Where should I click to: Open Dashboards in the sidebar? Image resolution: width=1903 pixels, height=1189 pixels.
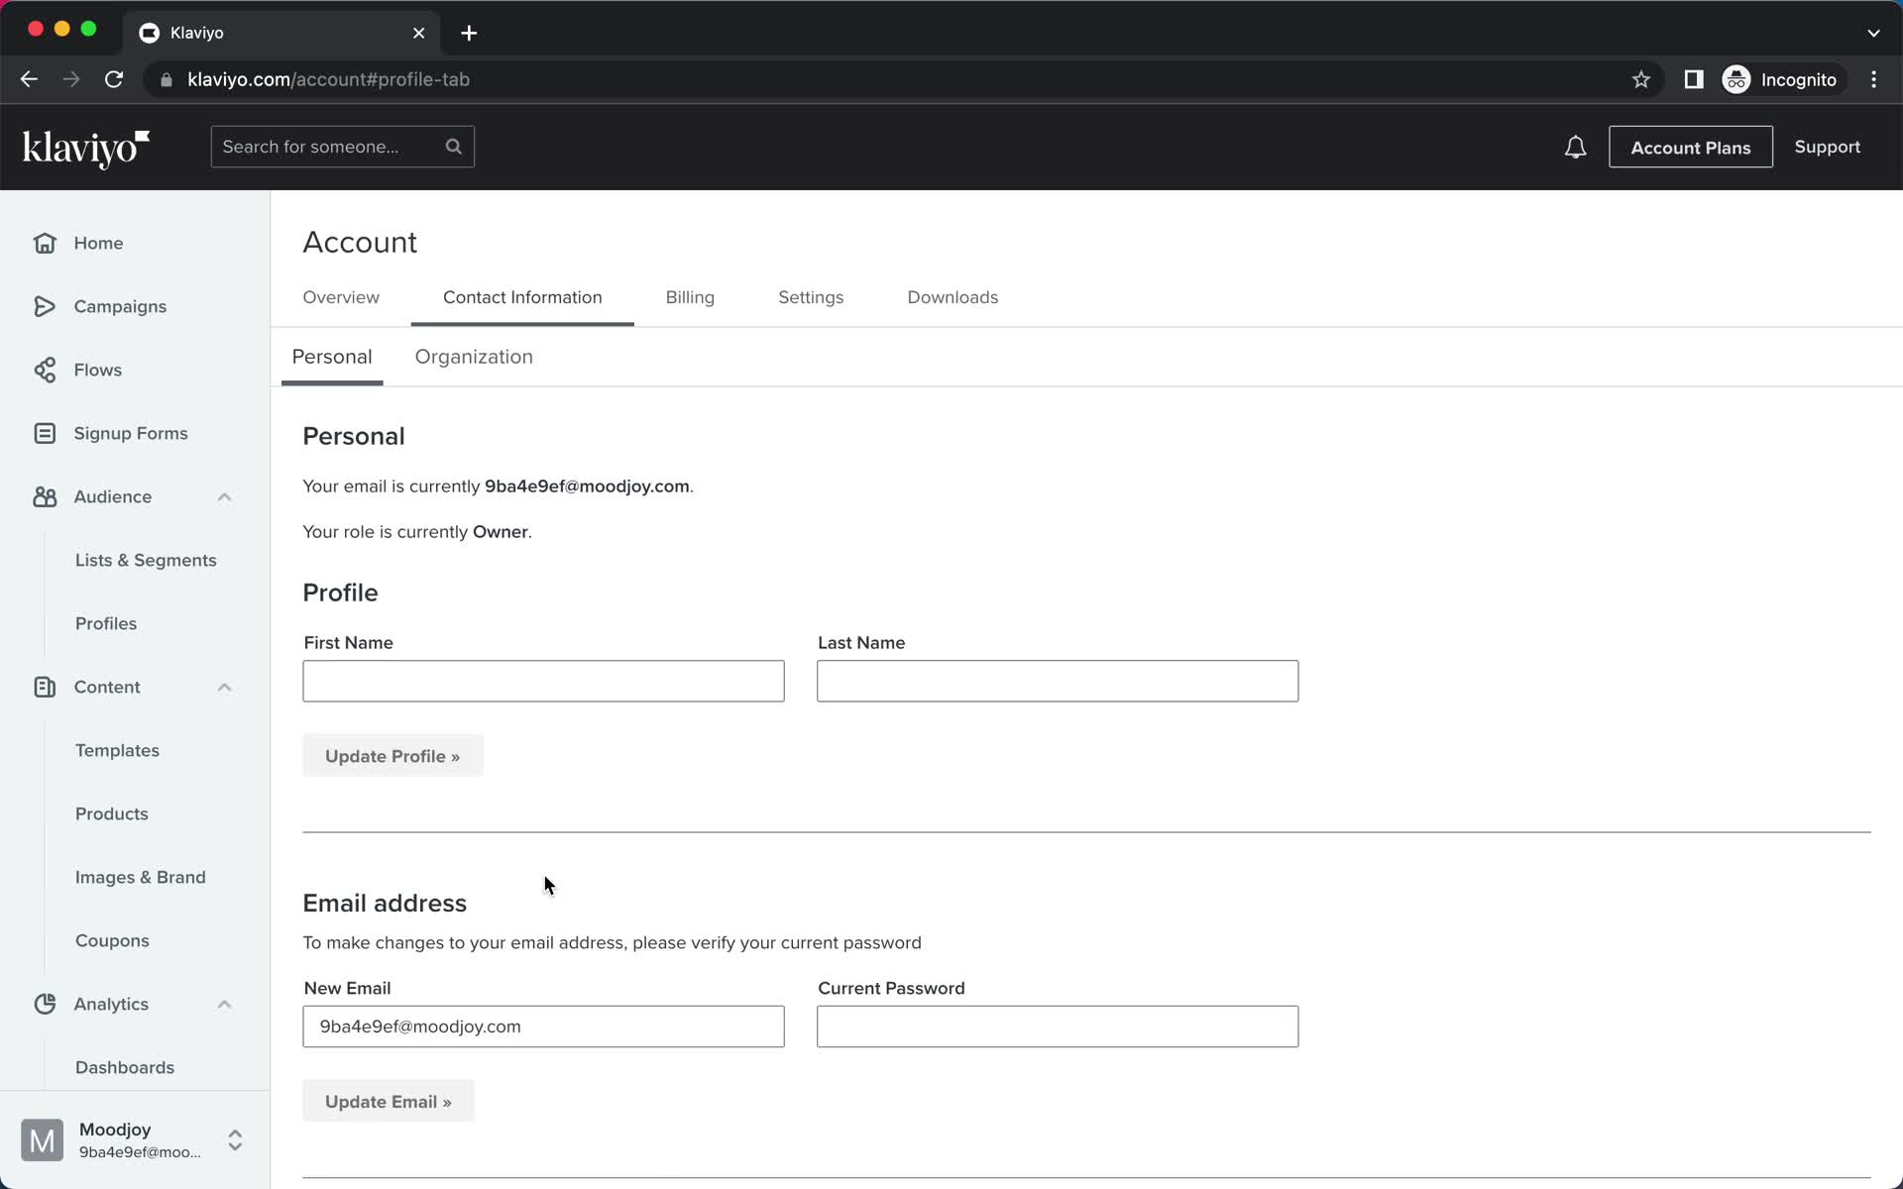pos(125,1067)
